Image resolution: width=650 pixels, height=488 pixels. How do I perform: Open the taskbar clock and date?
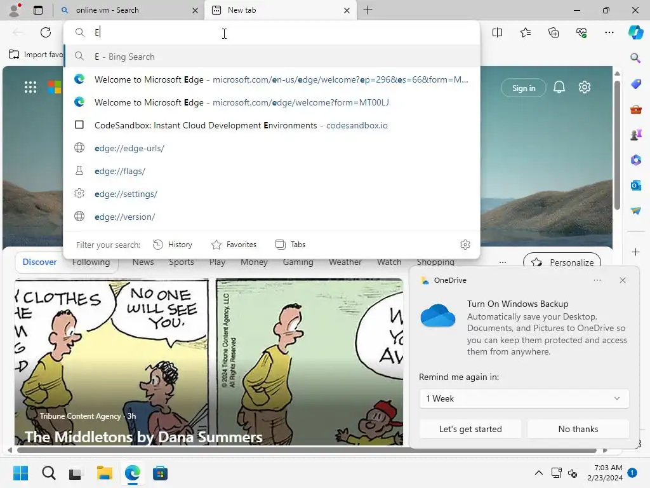point(605,473)
